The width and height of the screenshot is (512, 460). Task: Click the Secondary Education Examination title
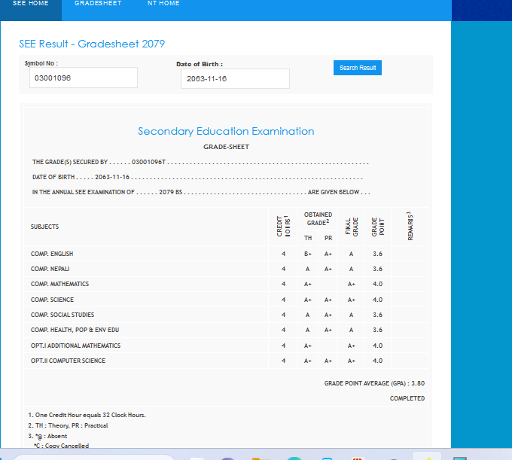click(226, 131)
